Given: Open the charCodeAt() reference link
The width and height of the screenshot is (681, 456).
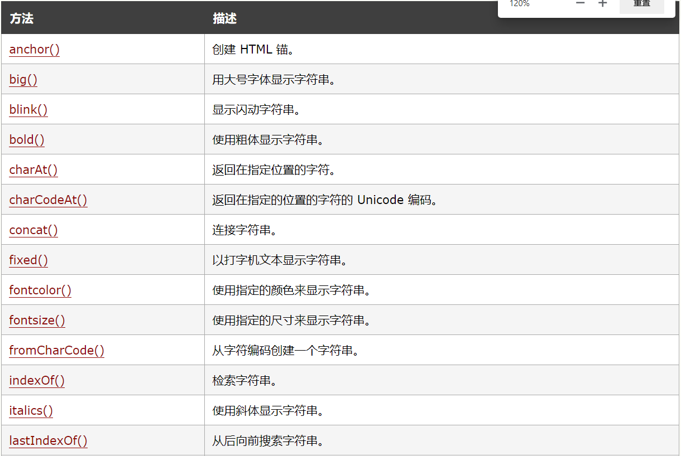Looking at the screenshot, I should click(48, 200).
